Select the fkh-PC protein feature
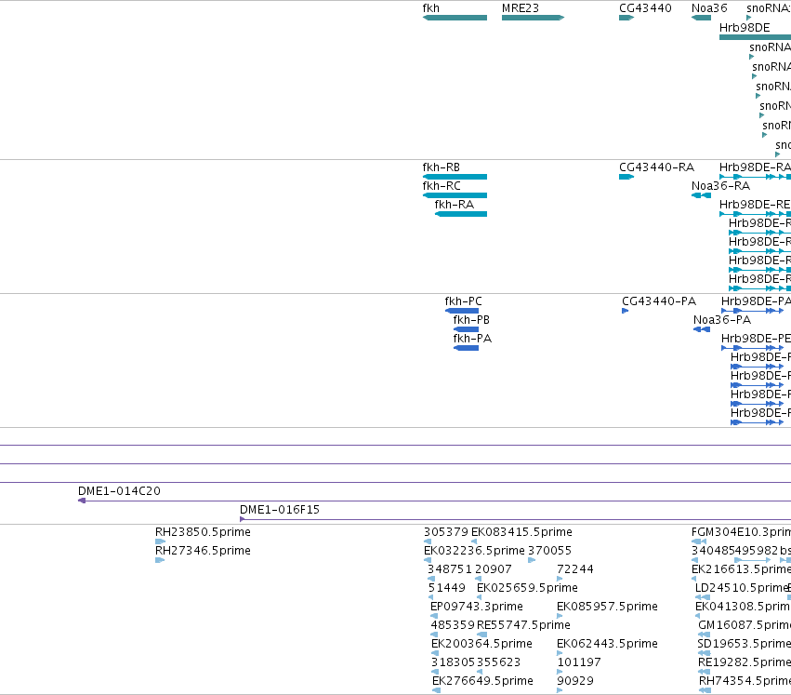The height and width of the screenshot is (695, 791). point(462,311)
